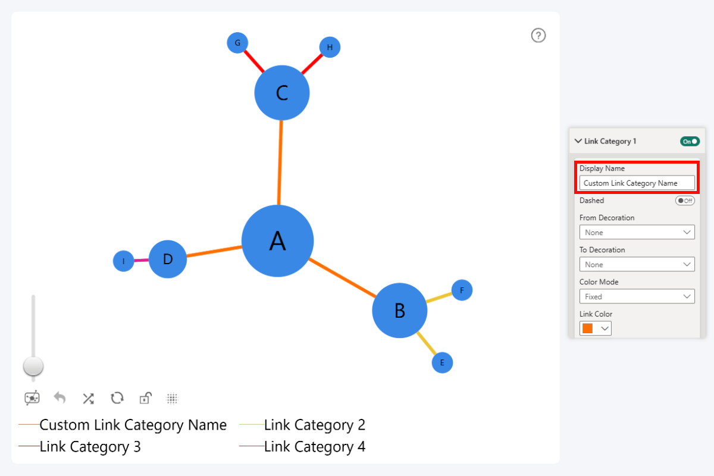This screenshot has height=476, width=714.
Task: Open the help question mark icon
Action: (x=538, y=36)
